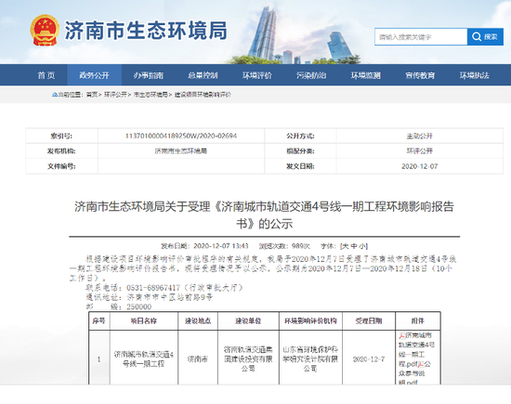This screenshot has height=404, width=511.
Task: Click the 建设项目环境影响评价 breadcrumb link
Action: pyautogui.click(x=203, y=95)
